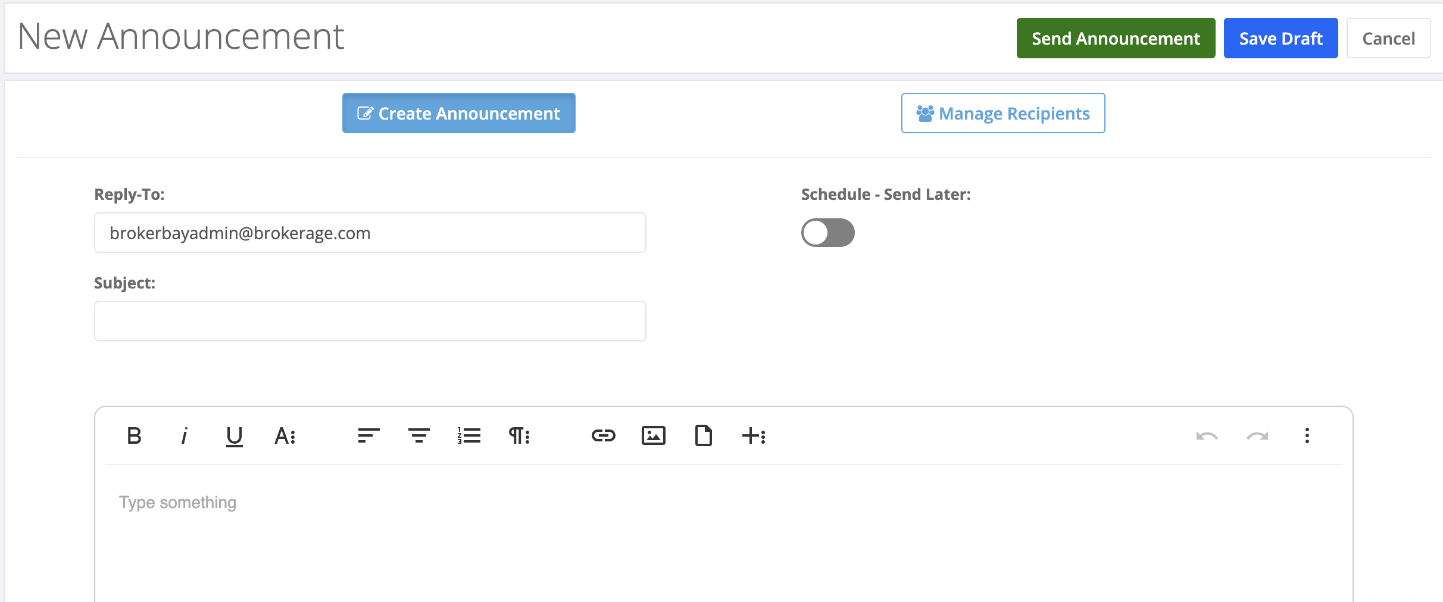Switch to the Manage Recipients tab
The image size is (1443, 602).
[x=1003, y=113]
